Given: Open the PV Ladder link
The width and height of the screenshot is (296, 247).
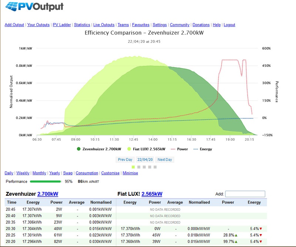Looking at the screenshot, I should point(62,25).
